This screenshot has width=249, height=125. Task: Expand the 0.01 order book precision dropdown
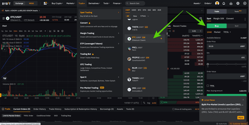(x=195, y=31)
